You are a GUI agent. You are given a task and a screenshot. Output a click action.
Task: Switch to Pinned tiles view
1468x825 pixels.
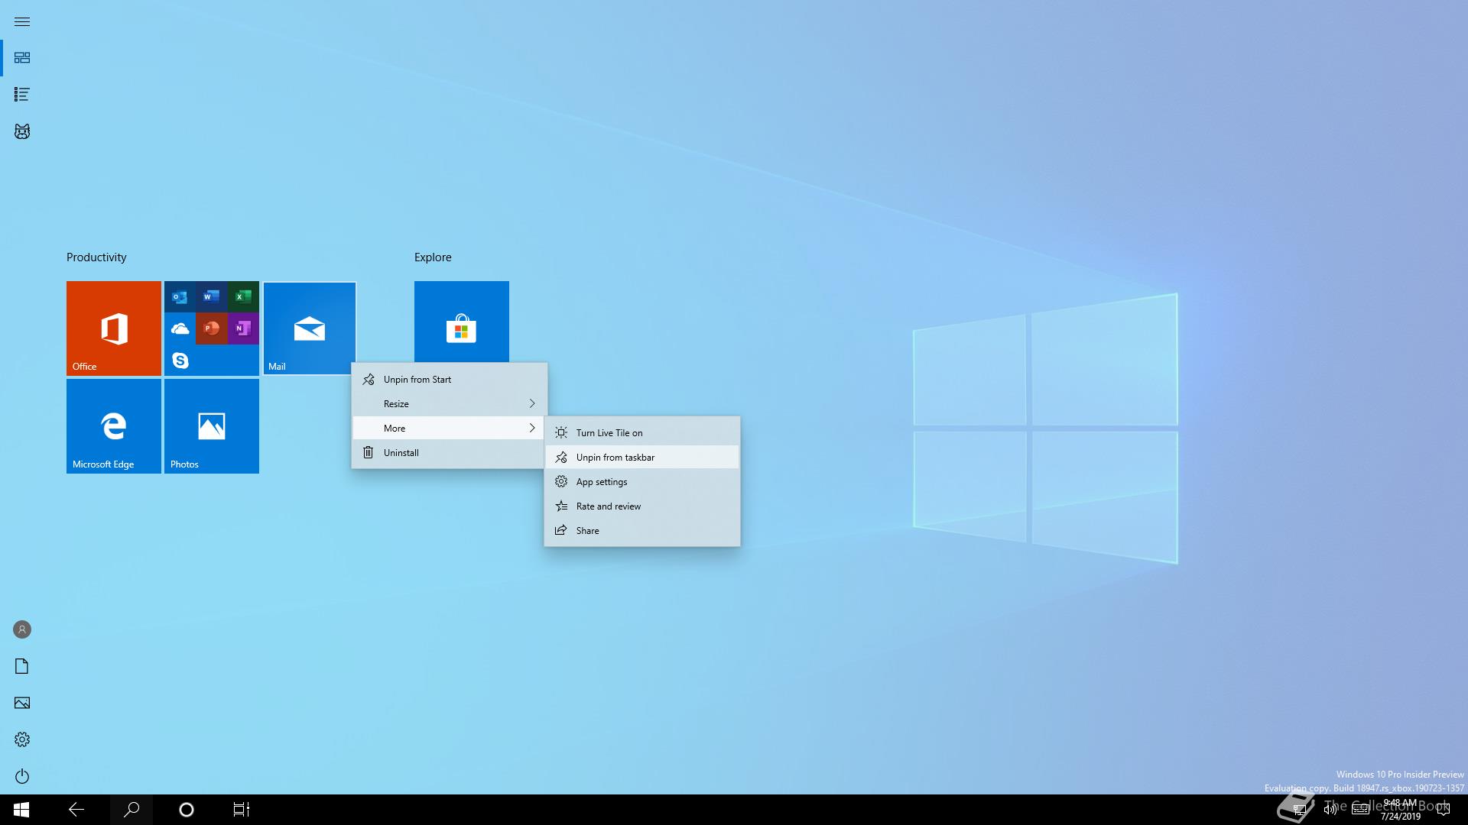coord(22,58)
